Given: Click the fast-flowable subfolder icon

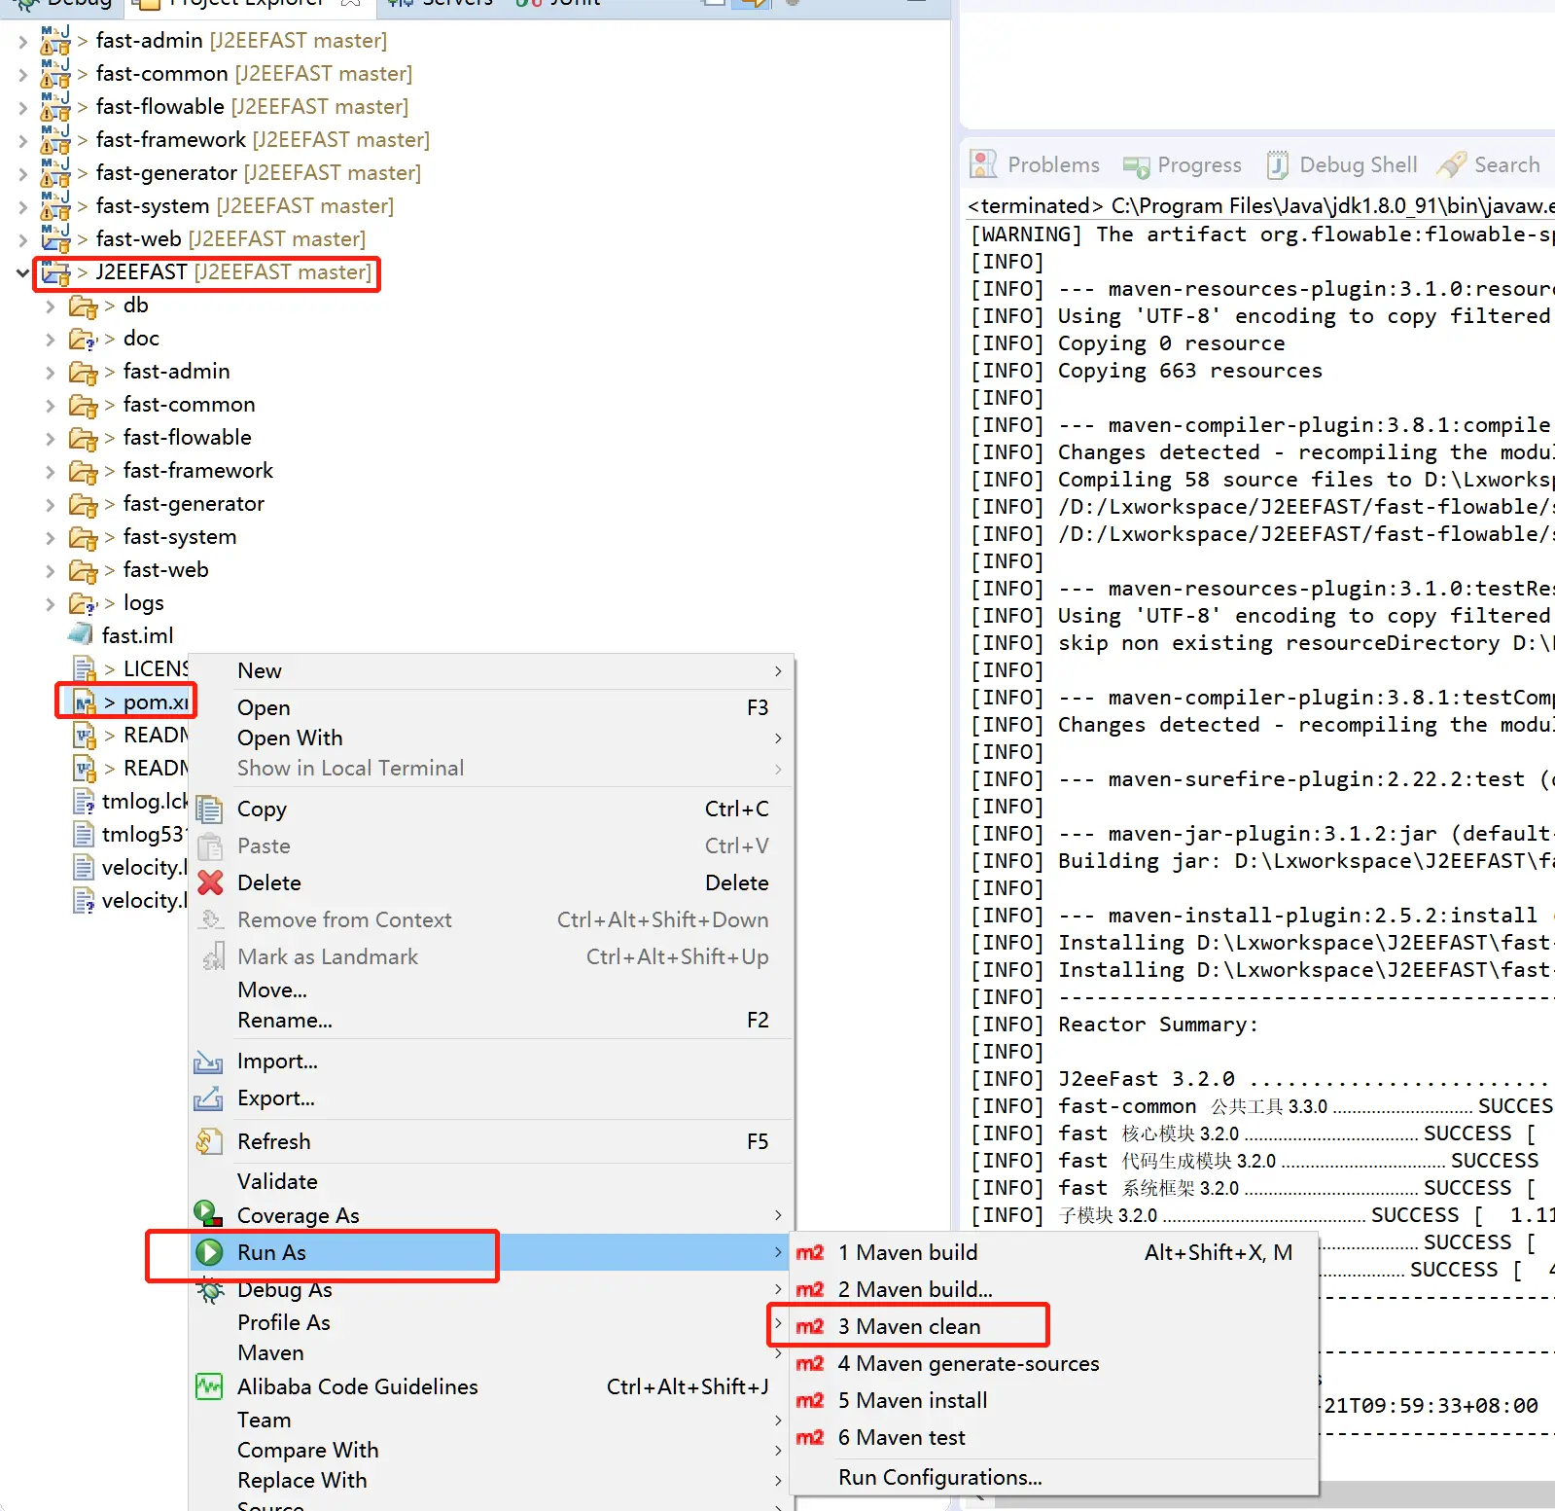Looking at the screenshot, I should 84,439.
